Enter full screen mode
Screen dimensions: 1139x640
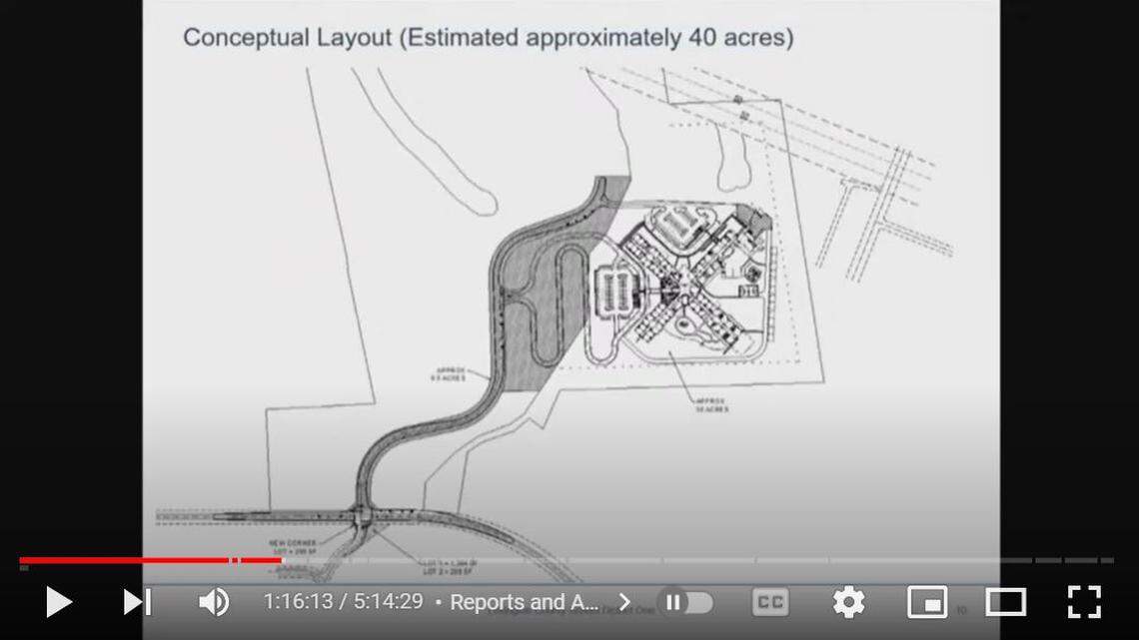pos(1084,602)
